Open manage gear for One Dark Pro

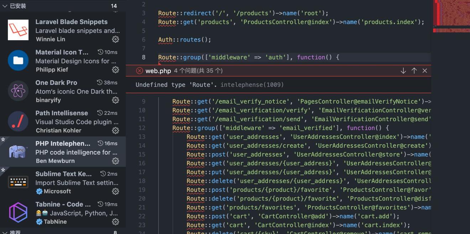[x=115, y=100]
